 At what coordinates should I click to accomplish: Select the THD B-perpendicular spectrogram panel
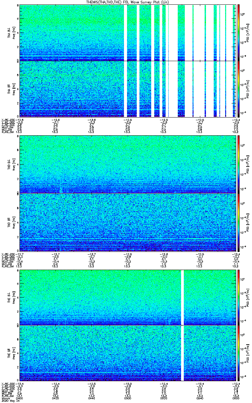coord(128,164)
